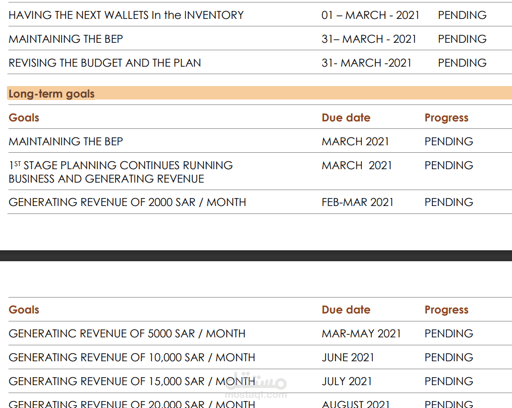Click 'MARCH 2021' date for maintaining BEP
The width and height of the screenshot is (512, 408).
(x=355, y=142)
